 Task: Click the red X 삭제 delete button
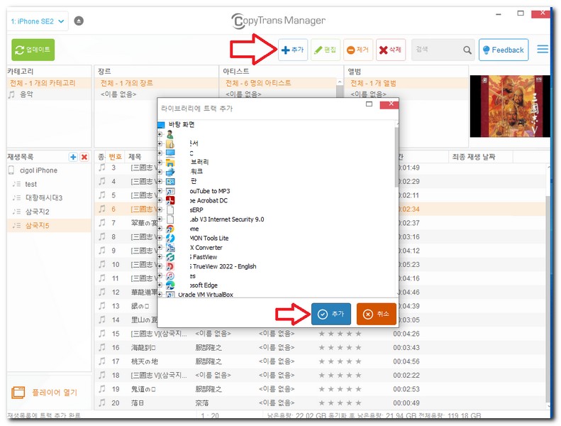coord(390,50)
